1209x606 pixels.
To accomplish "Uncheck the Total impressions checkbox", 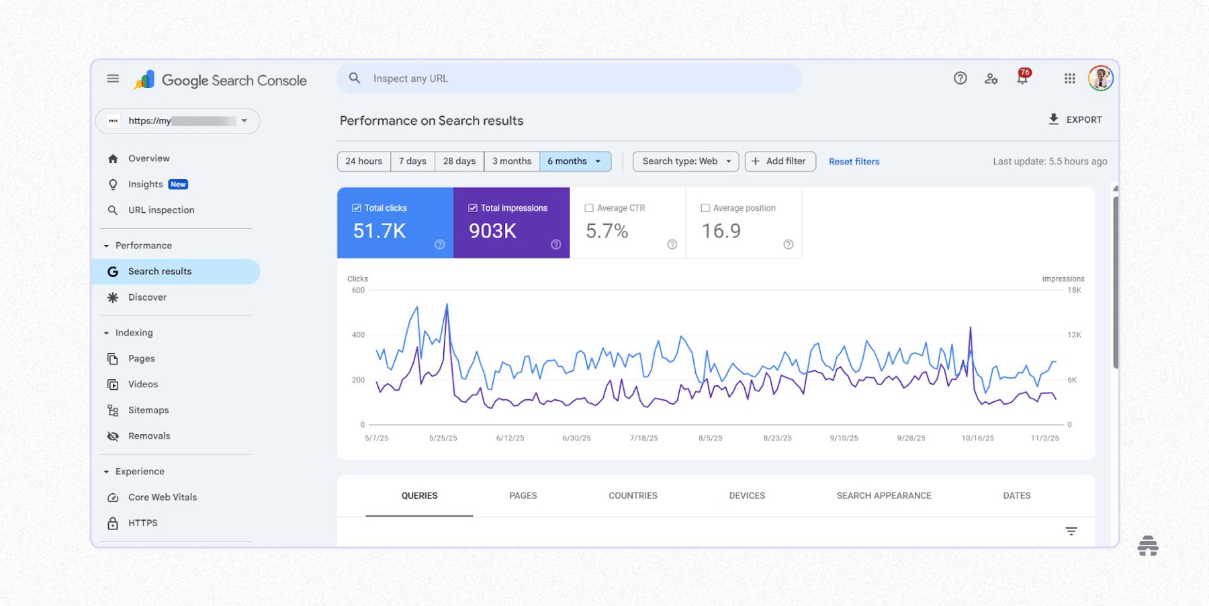I will click(473, 208).
